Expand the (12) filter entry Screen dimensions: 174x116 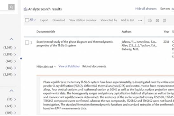[x=15, y=100]
